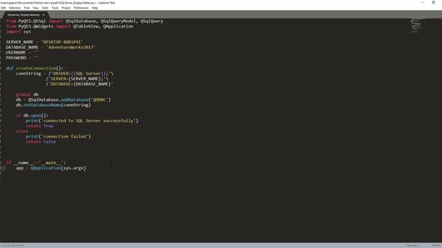This screenshot has height=248, width=442.
Task: Open the View menu
Action: pyautogui.click(x=35, y=8)
